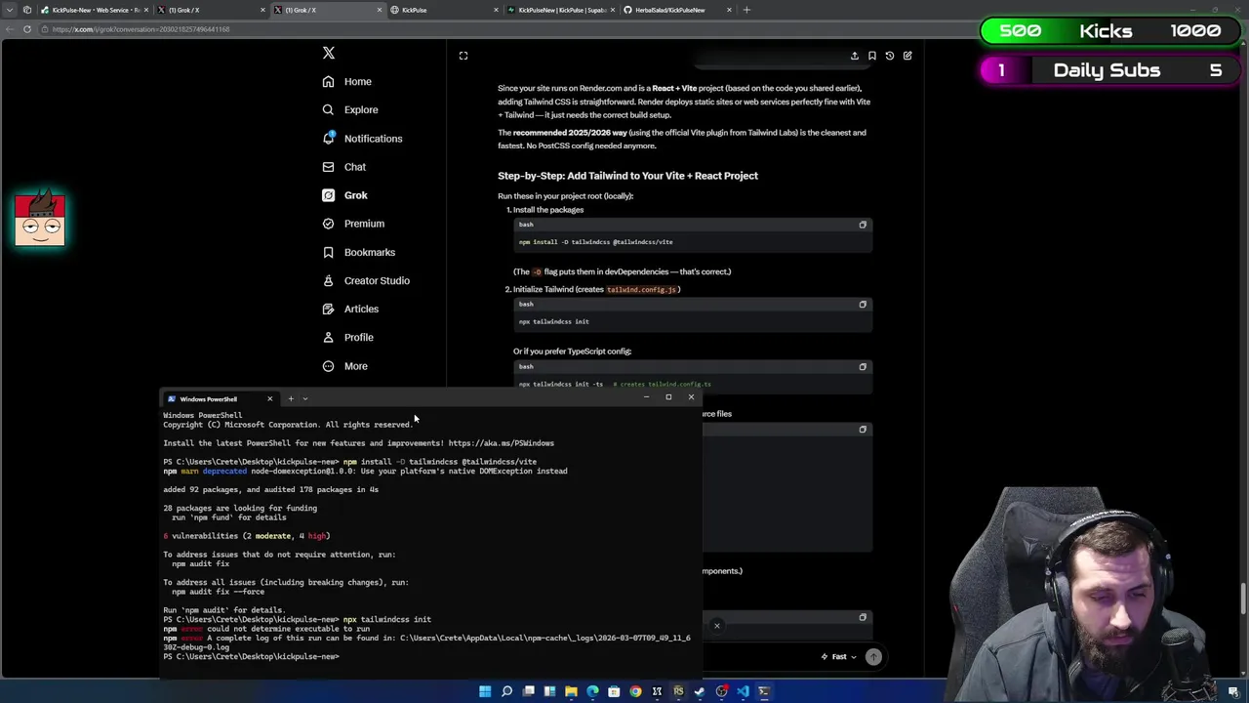1249x703 pixels.
Task: Select Grok in the X sidebar
Action: click(x=345, y=195)
